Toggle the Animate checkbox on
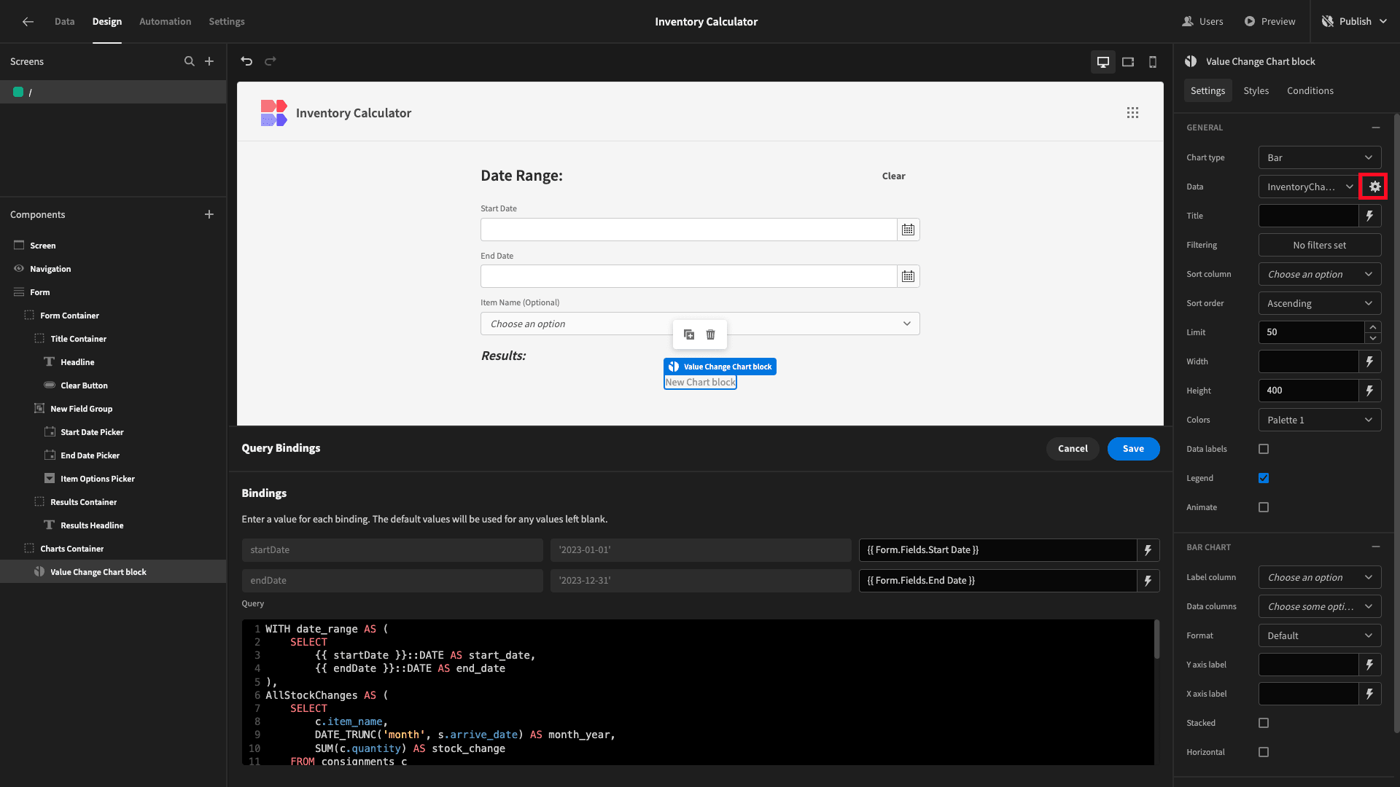Image resolution: width=1400 pixels, height=787 pixels. [1264, 507]
